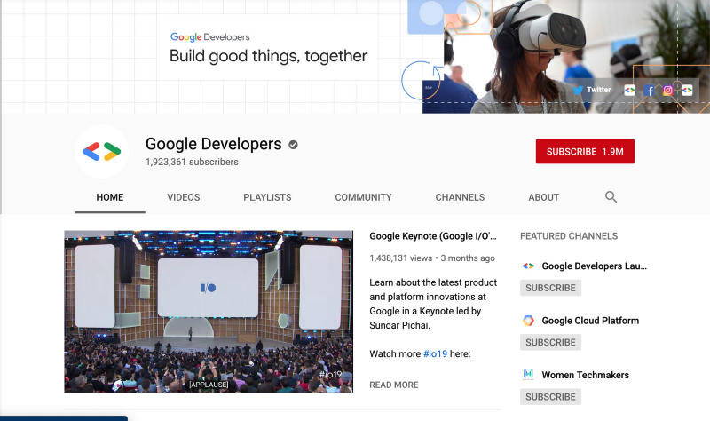Click the Women Techmakers channel icon
The image size is (710, 421).
[528, 374]
